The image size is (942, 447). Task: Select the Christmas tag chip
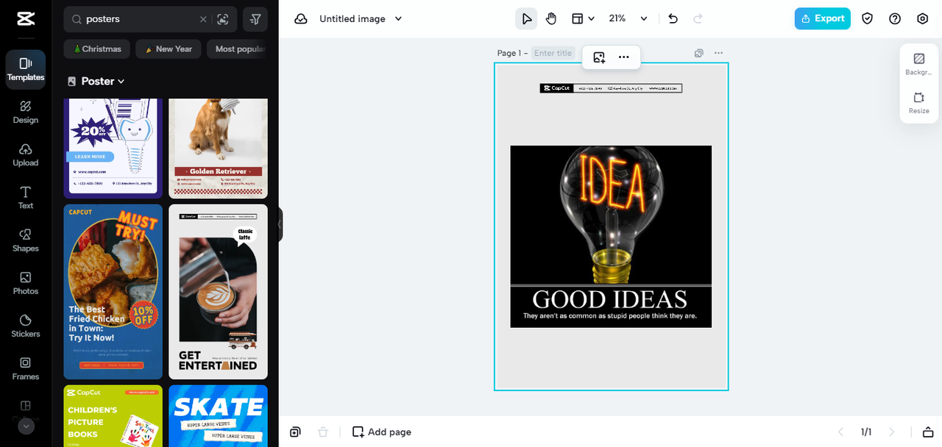coord(97,49)
